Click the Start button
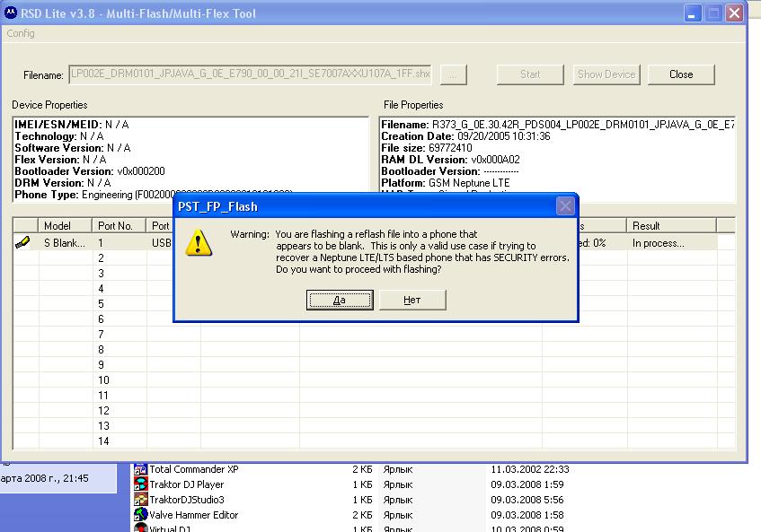 point(530,74)
